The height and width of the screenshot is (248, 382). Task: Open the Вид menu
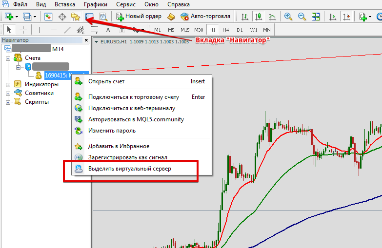pos(41,4)
